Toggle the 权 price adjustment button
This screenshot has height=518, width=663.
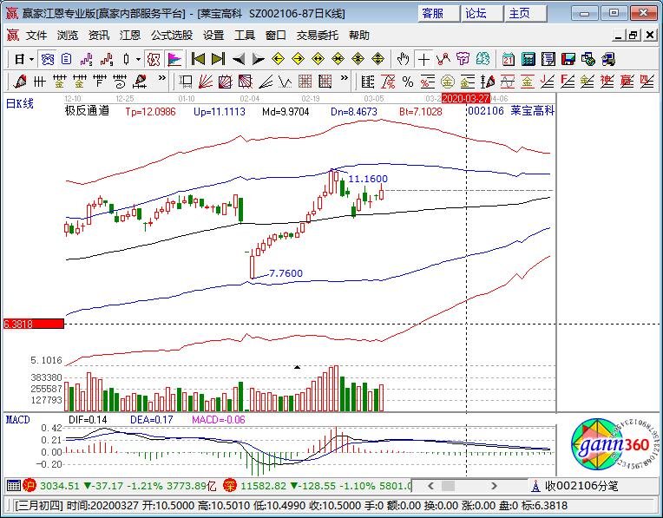153,59
